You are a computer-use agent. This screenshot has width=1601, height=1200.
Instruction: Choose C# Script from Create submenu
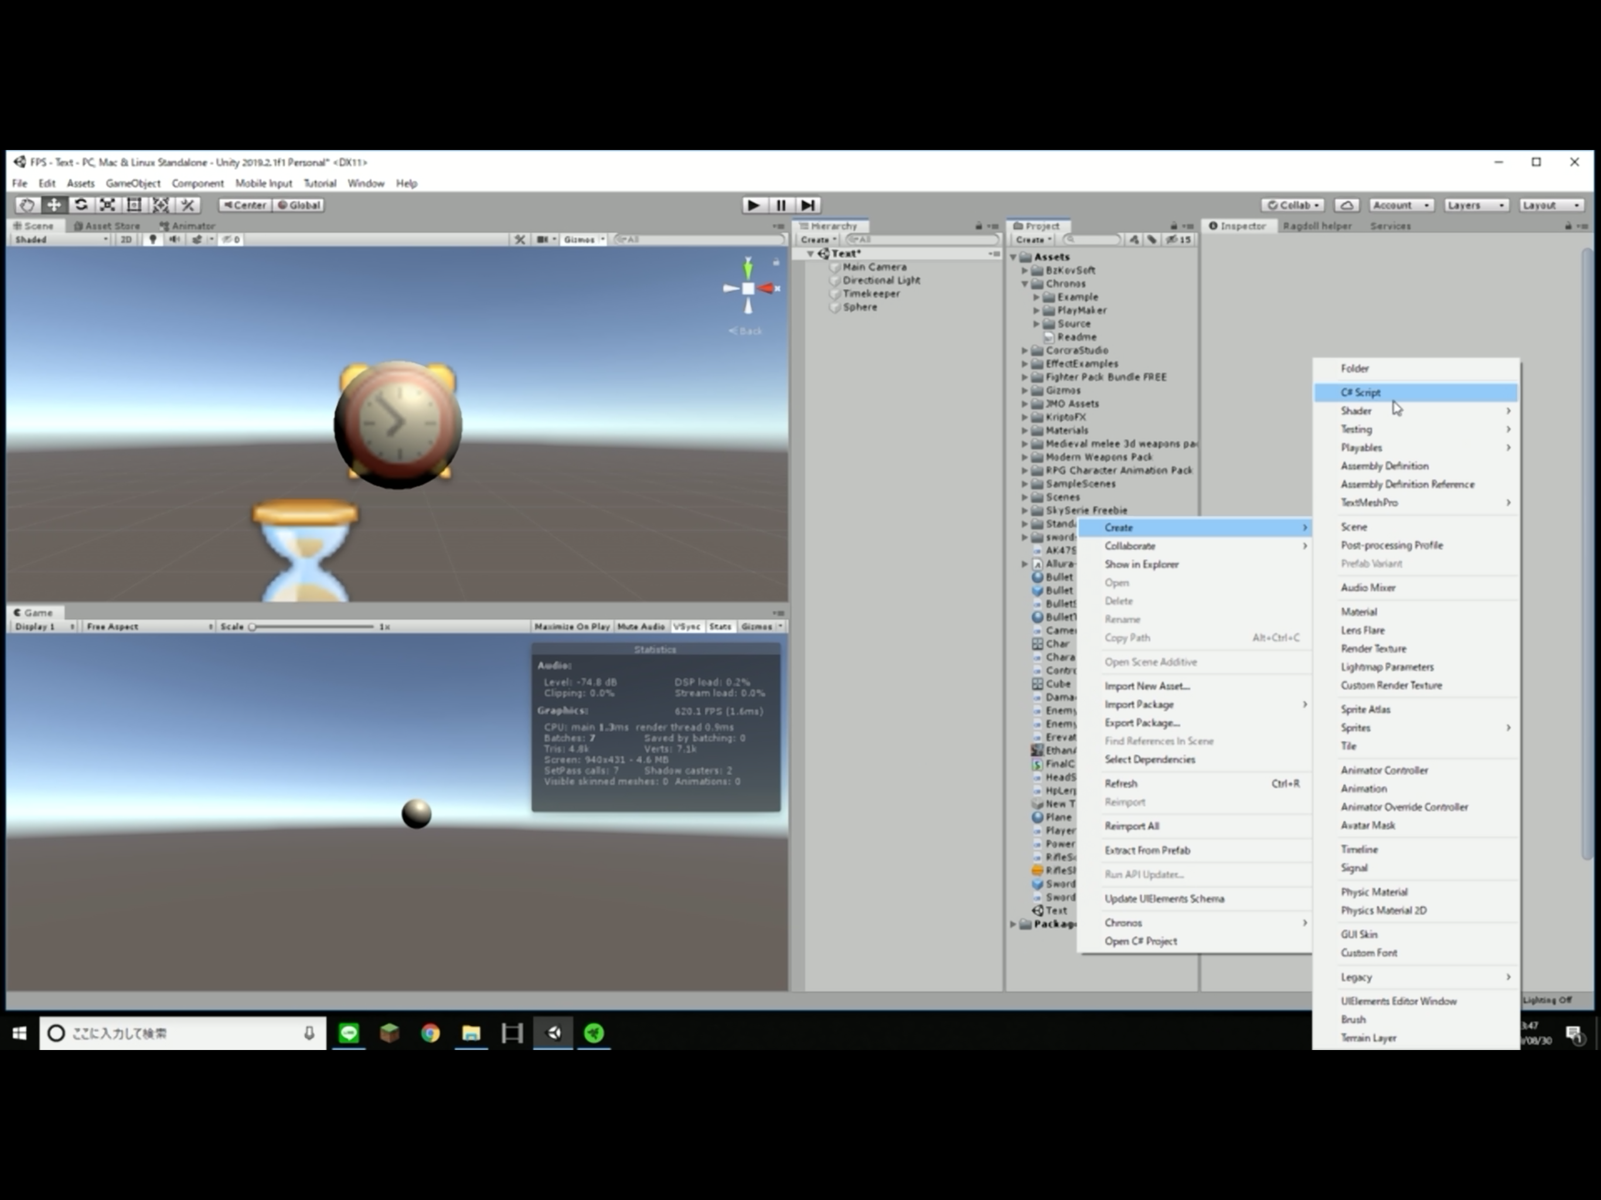(x=1360, y=392)
